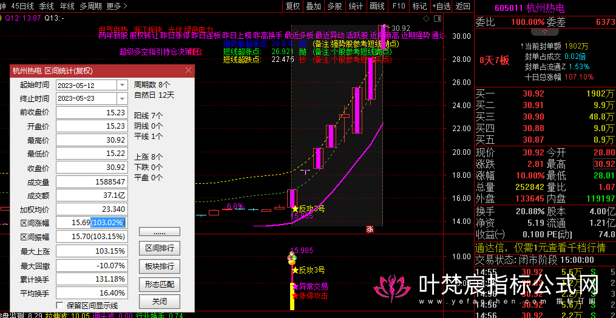The width and height of the screenshot is (616, 318).
Task: Click the 十日总涨幅 107.10% value
Action: point(579,77)
